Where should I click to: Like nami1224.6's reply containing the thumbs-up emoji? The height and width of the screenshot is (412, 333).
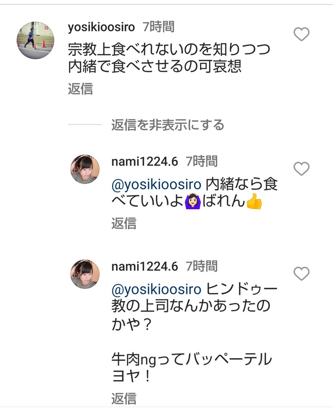[301, 169]
